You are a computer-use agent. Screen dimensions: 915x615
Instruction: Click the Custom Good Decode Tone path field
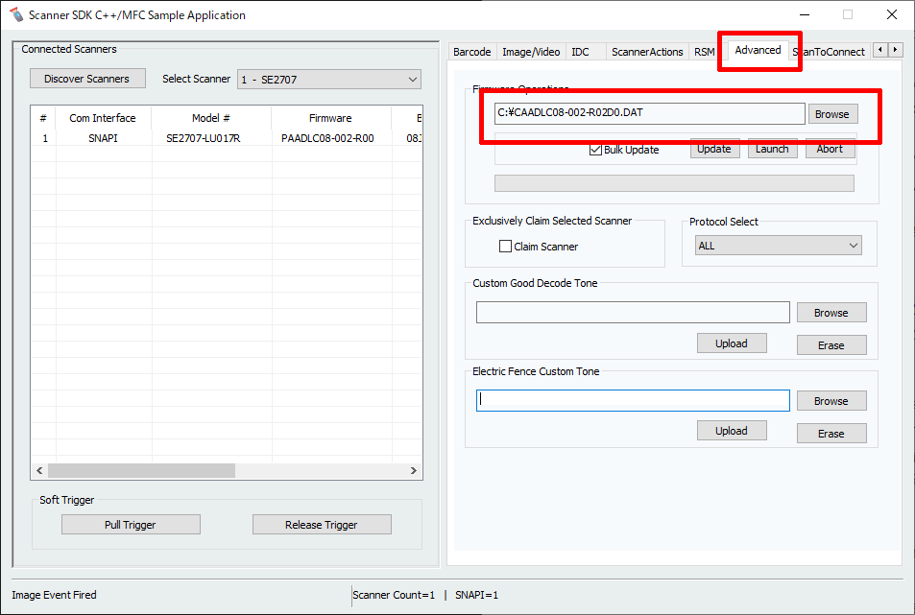(633, 313)
